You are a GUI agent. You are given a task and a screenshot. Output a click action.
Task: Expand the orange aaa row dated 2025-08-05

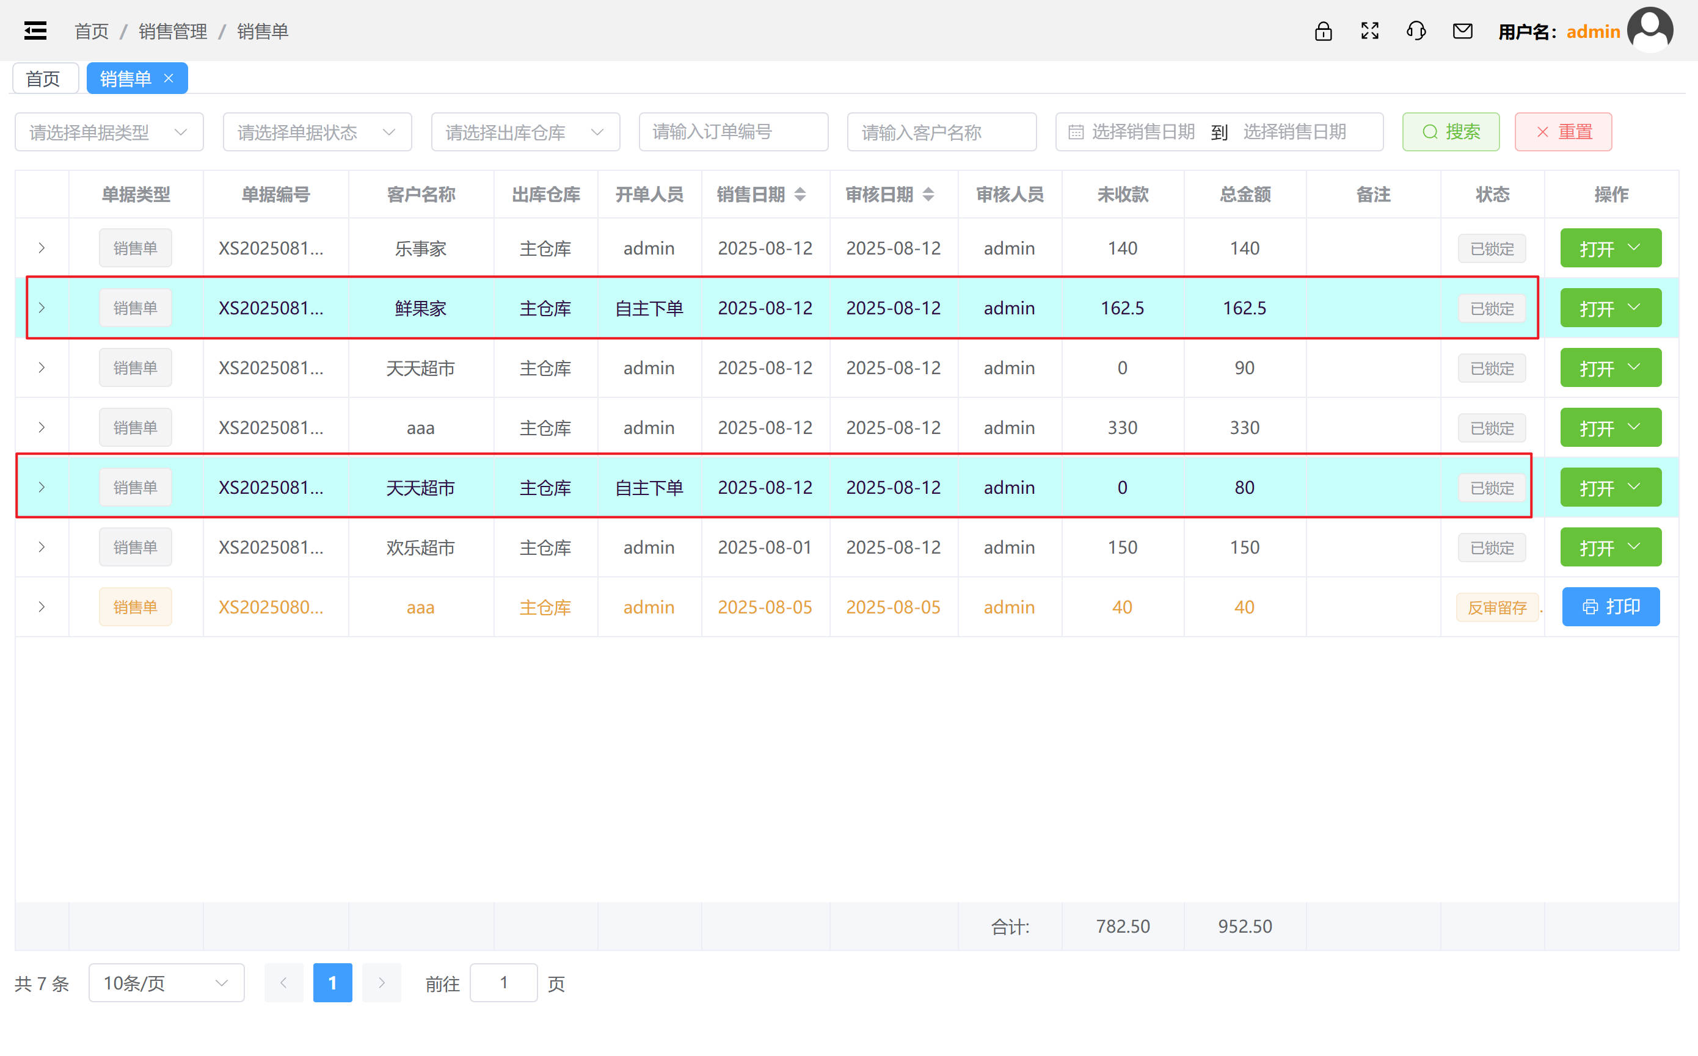click(42, 607)
